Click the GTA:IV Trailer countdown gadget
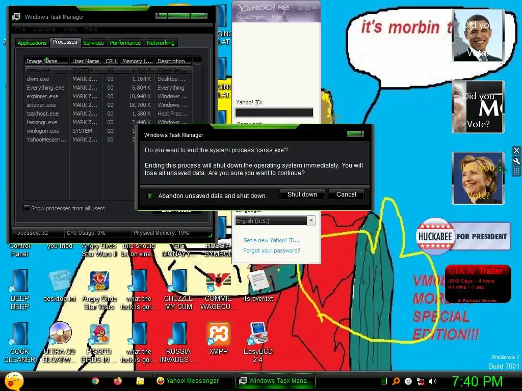This screenshot has width=522, height=391. point(478,284)
